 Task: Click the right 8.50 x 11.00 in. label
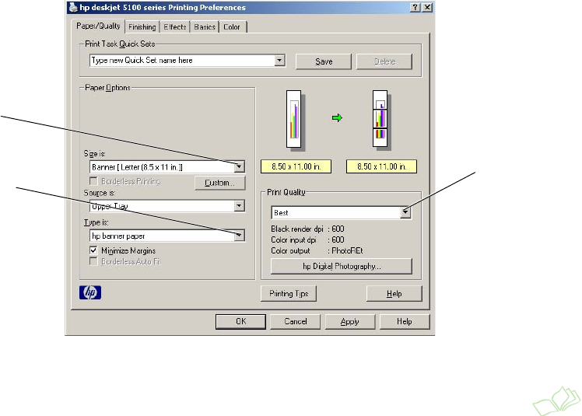tap(381, 166)
